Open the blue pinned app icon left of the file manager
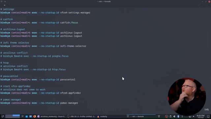This screenshot has height=119, width=211. [26, 116]
